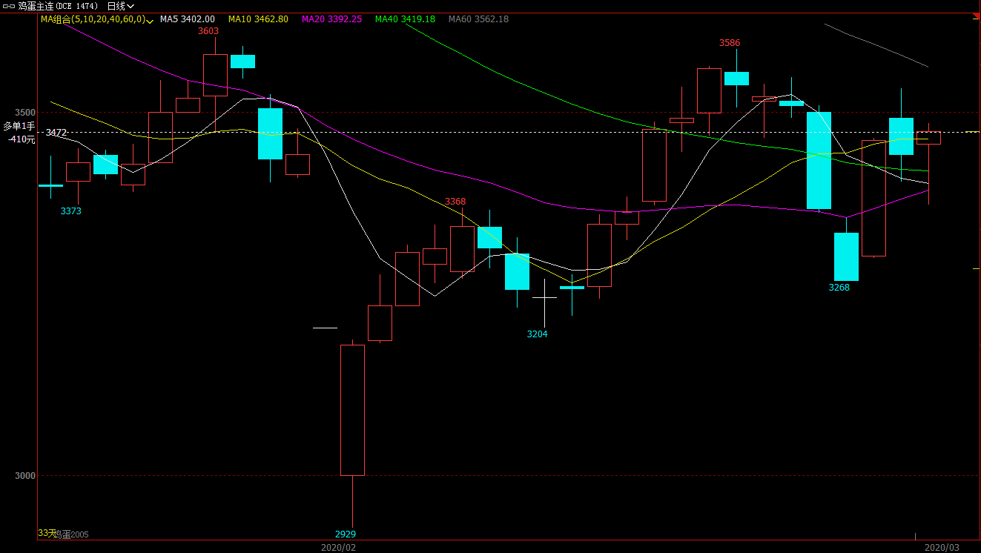Expand the MA组合 indicator parameters dropdown
The height and width of the screenshot is (553, 981).
[x=151, y=21]
